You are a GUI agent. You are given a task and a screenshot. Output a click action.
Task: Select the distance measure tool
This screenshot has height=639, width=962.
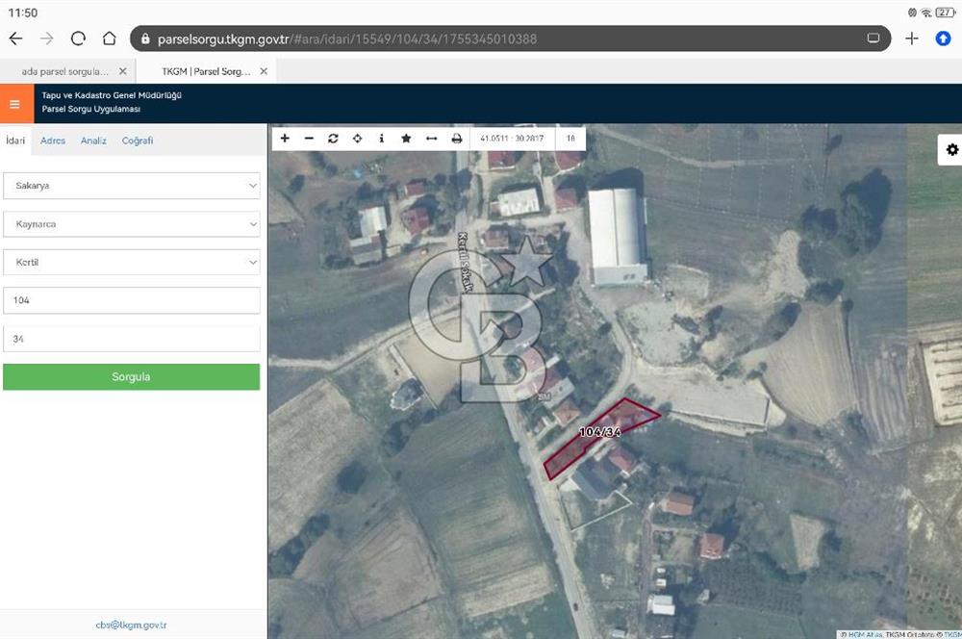(x=432, y=139)
